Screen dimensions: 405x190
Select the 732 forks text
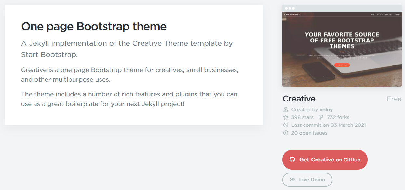click(338, 117)
